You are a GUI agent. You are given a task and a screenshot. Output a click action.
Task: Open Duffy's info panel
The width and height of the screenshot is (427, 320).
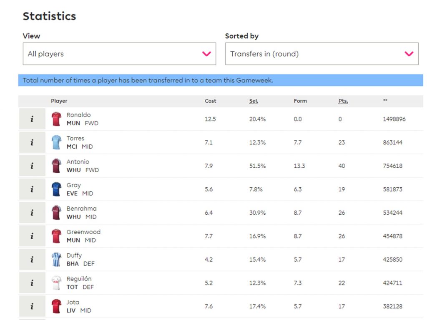click(32, 259)
